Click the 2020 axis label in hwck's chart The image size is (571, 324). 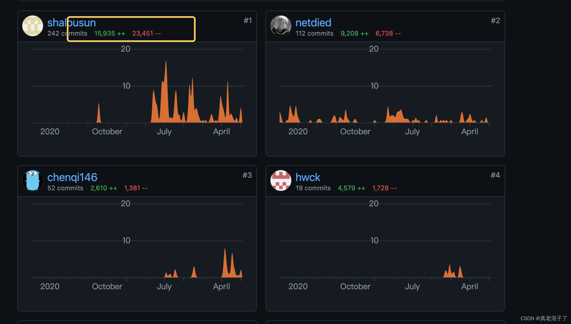coord(298,286)
